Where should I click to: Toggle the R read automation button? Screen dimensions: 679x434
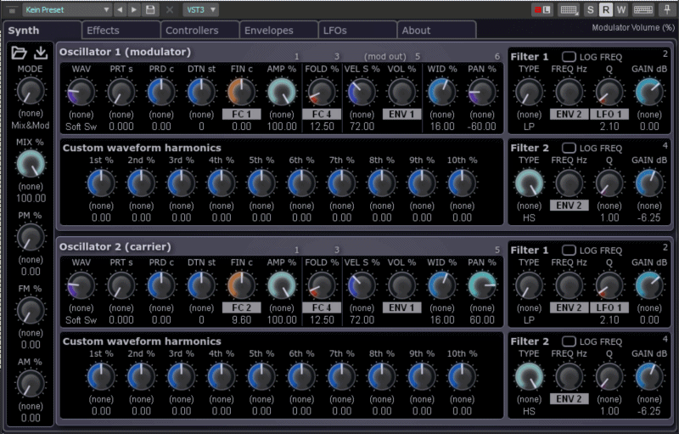click(x=605, y=9)
